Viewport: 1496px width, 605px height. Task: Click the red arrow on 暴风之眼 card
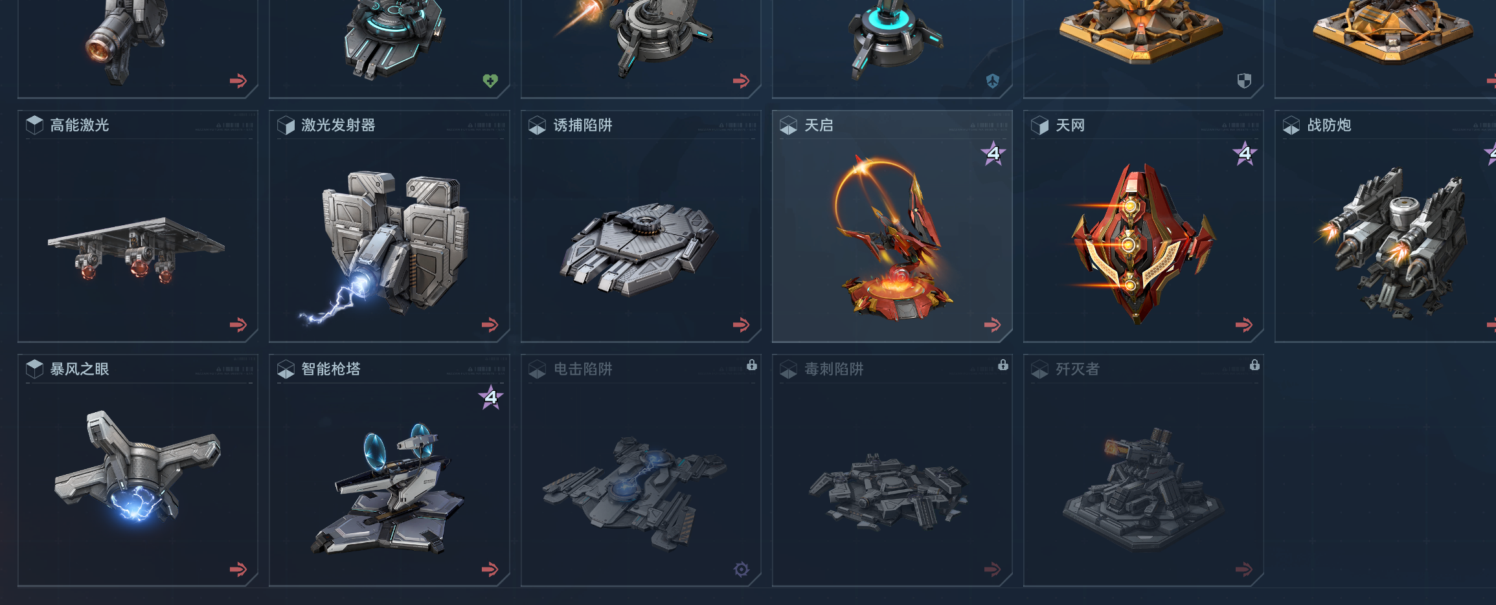coord(238,569)
